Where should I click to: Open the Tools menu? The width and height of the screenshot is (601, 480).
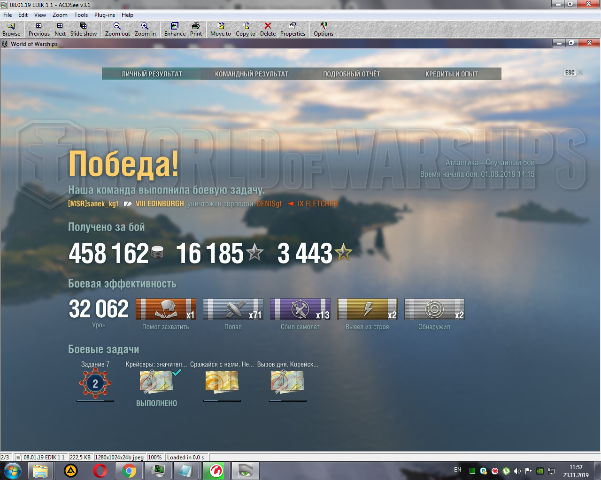click(81, 15)
